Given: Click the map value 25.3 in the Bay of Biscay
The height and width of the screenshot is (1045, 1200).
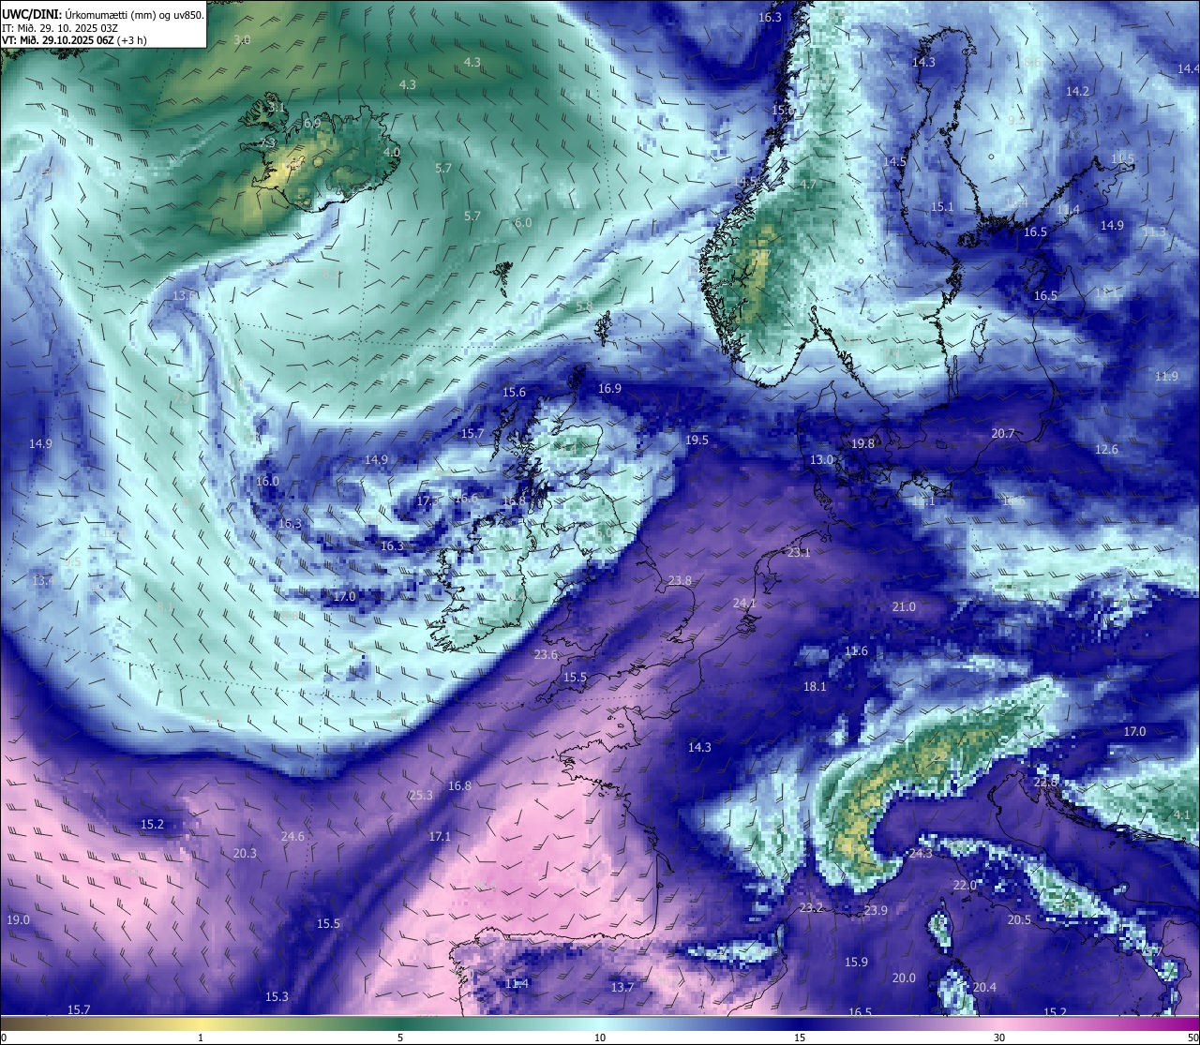Looking at the screenshot, I should pyautogui.click(x=421, y=795).
